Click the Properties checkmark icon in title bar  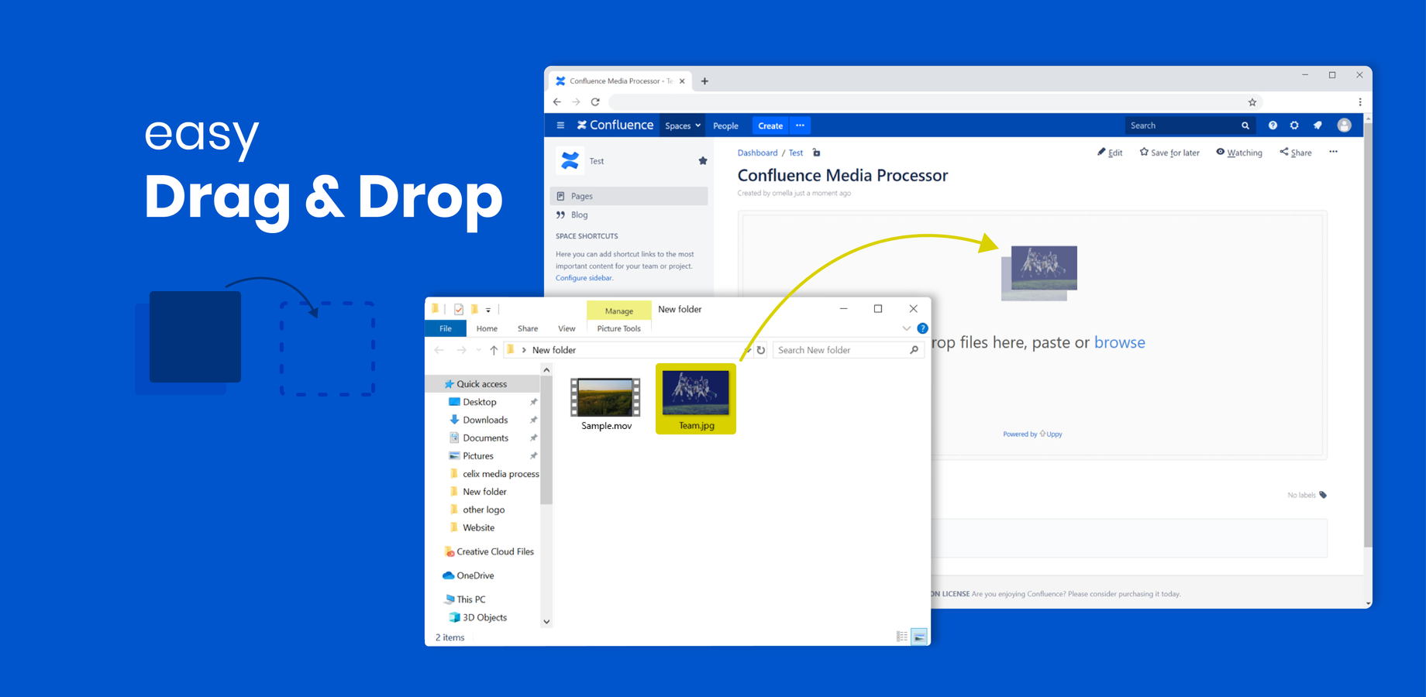[459, 309]
